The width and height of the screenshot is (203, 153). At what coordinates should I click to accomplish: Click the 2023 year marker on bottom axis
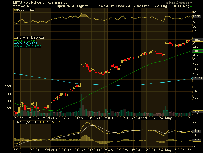click(50, 118)
